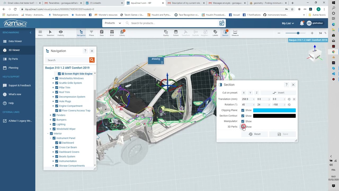Image resolution: width=339 pixels, height=191 pixels.
Task: Go to Planning in sidebar
Action: pyautogui.click(x=13, y=68)
